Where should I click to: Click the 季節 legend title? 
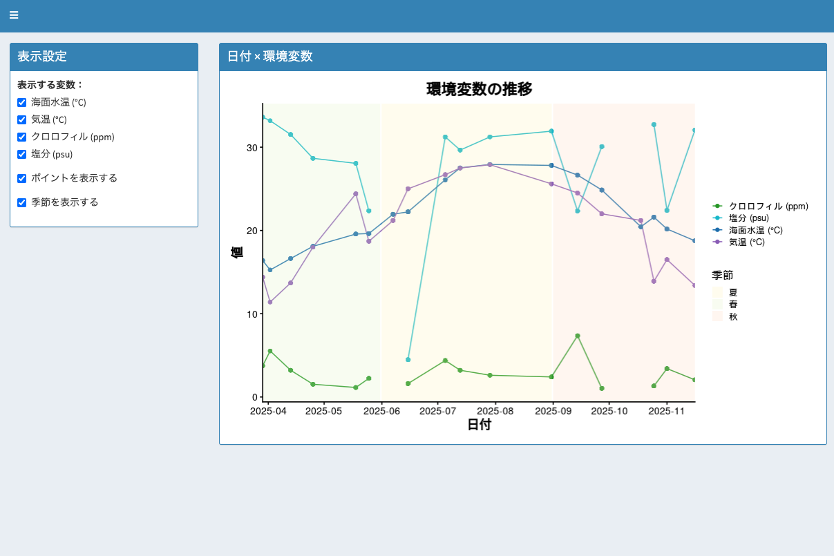point(722,275)
